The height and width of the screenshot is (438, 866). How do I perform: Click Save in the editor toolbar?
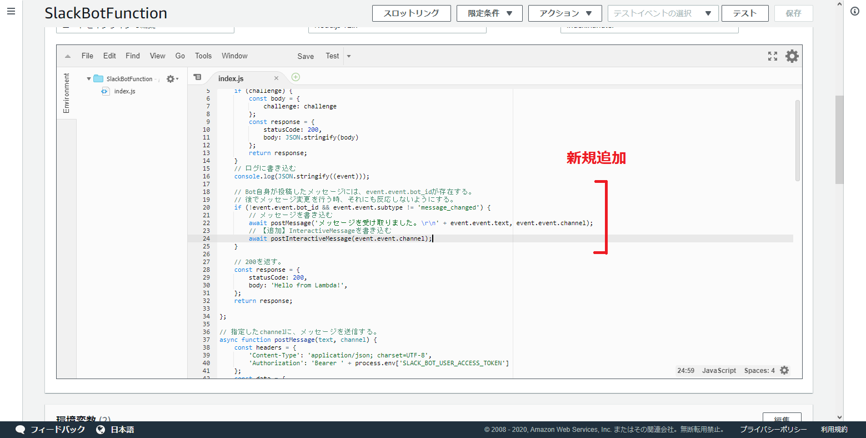click(306, 56)
